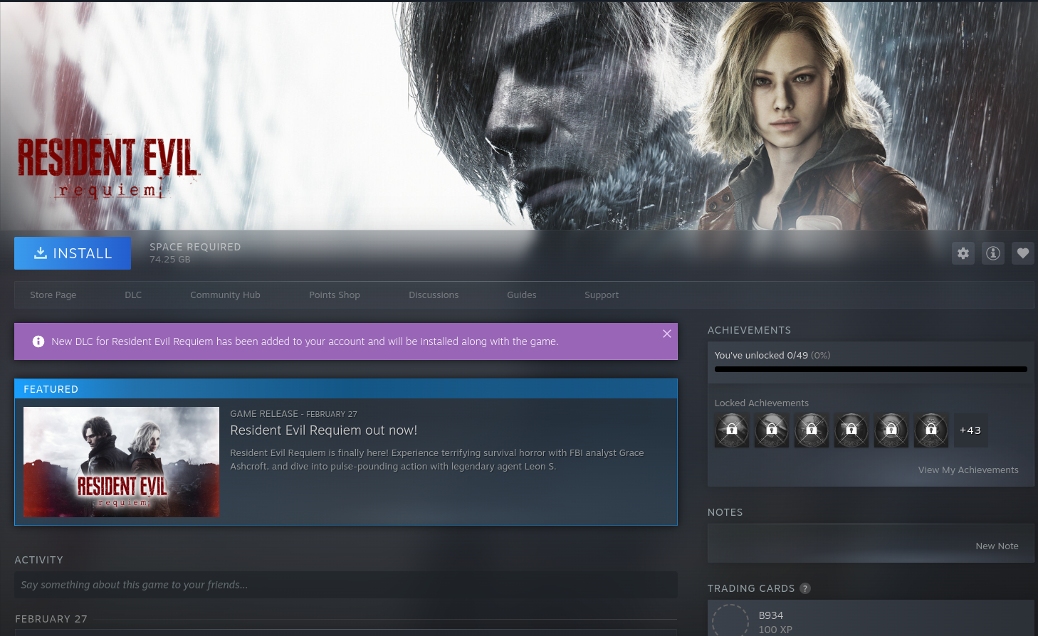Select the first locked achievement icon

tap(732, 430)
